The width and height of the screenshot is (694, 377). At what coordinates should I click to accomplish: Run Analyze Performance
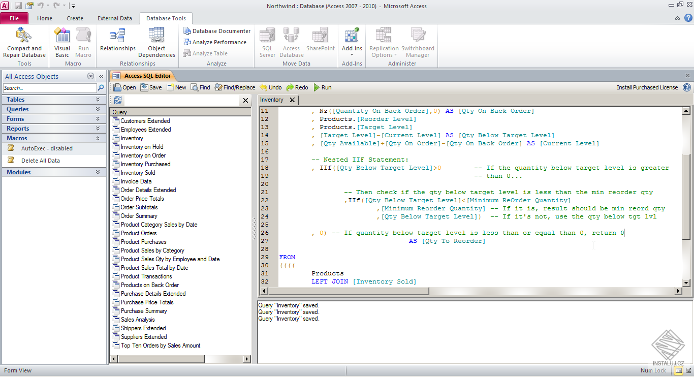pos(215,42)
